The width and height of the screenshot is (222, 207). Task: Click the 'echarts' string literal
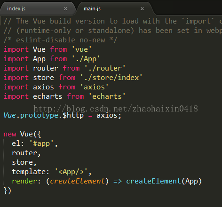point(107,96)
